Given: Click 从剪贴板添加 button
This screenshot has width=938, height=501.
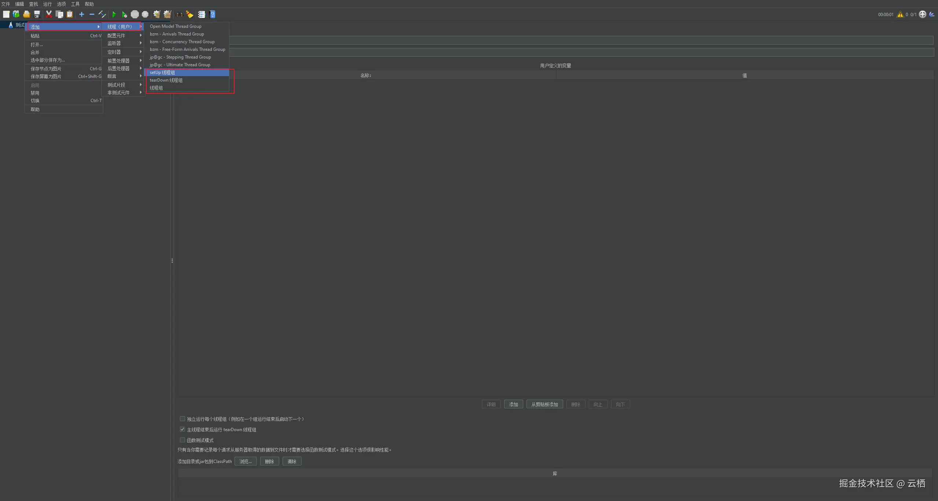Looking at the screenshot, I should click(544, 404).
